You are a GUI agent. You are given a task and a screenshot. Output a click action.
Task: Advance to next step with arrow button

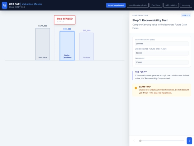pyautogui.click(x=189, y=141)
